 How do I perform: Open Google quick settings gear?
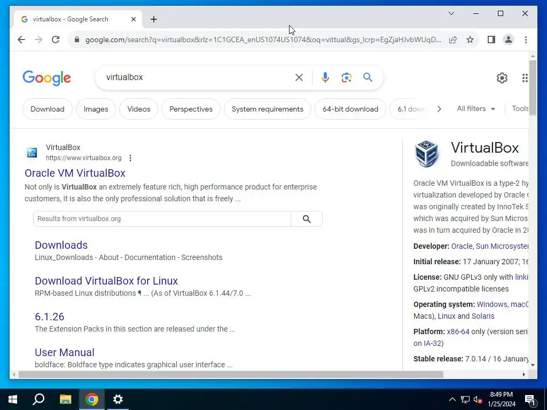(502, 78)
